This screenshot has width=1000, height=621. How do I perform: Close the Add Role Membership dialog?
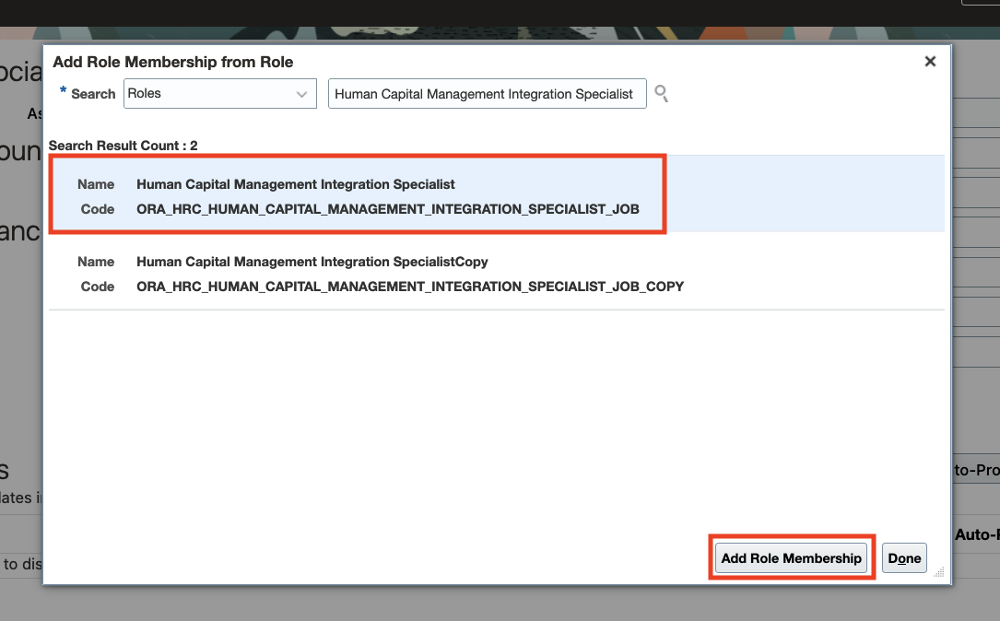point(930,61)
